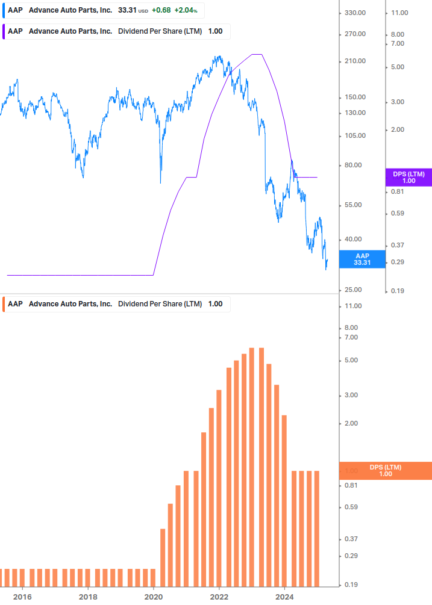
Task: Click the orange Dividend Per Share legend
Action: pyautogui.click(x=116, y=304)
